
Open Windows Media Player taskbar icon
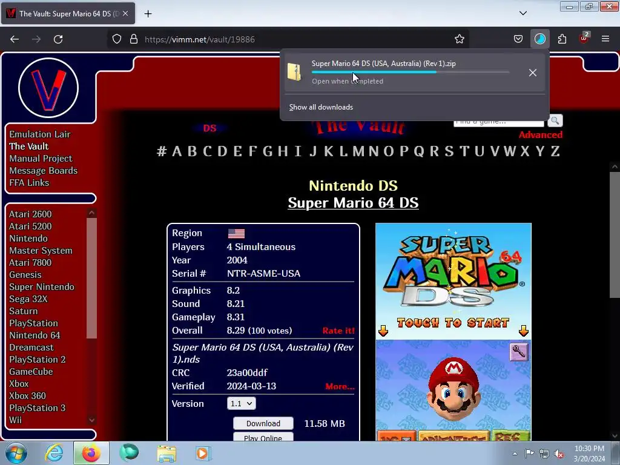click(203, 453)
